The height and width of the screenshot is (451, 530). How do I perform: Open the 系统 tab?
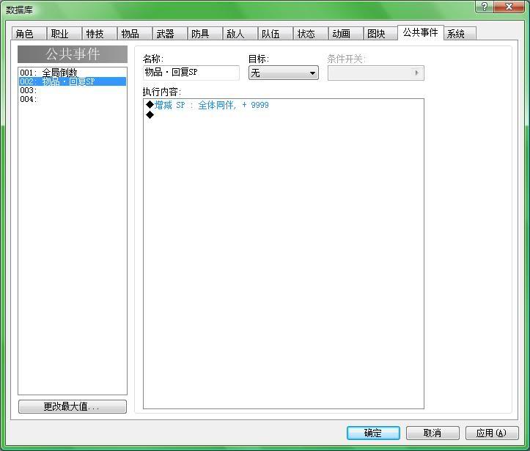coord(460,34)
